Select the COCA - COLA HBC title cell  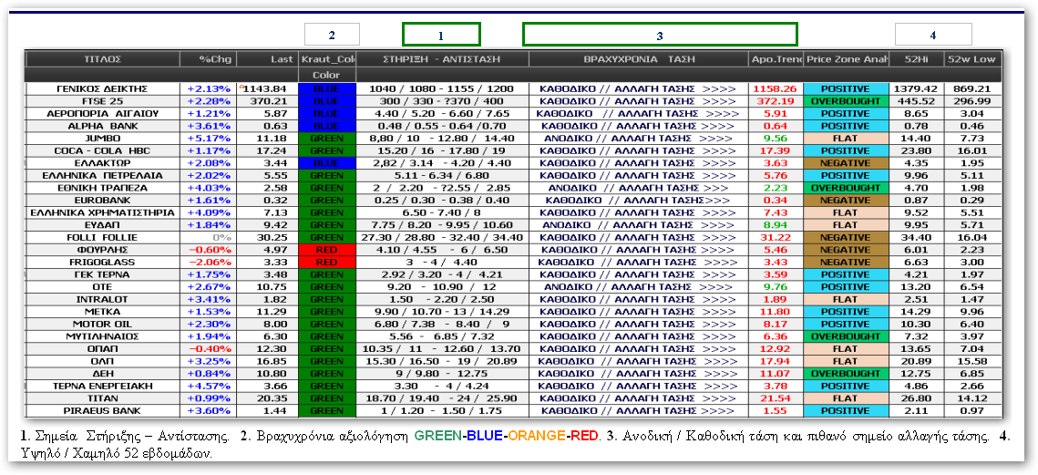103,151
